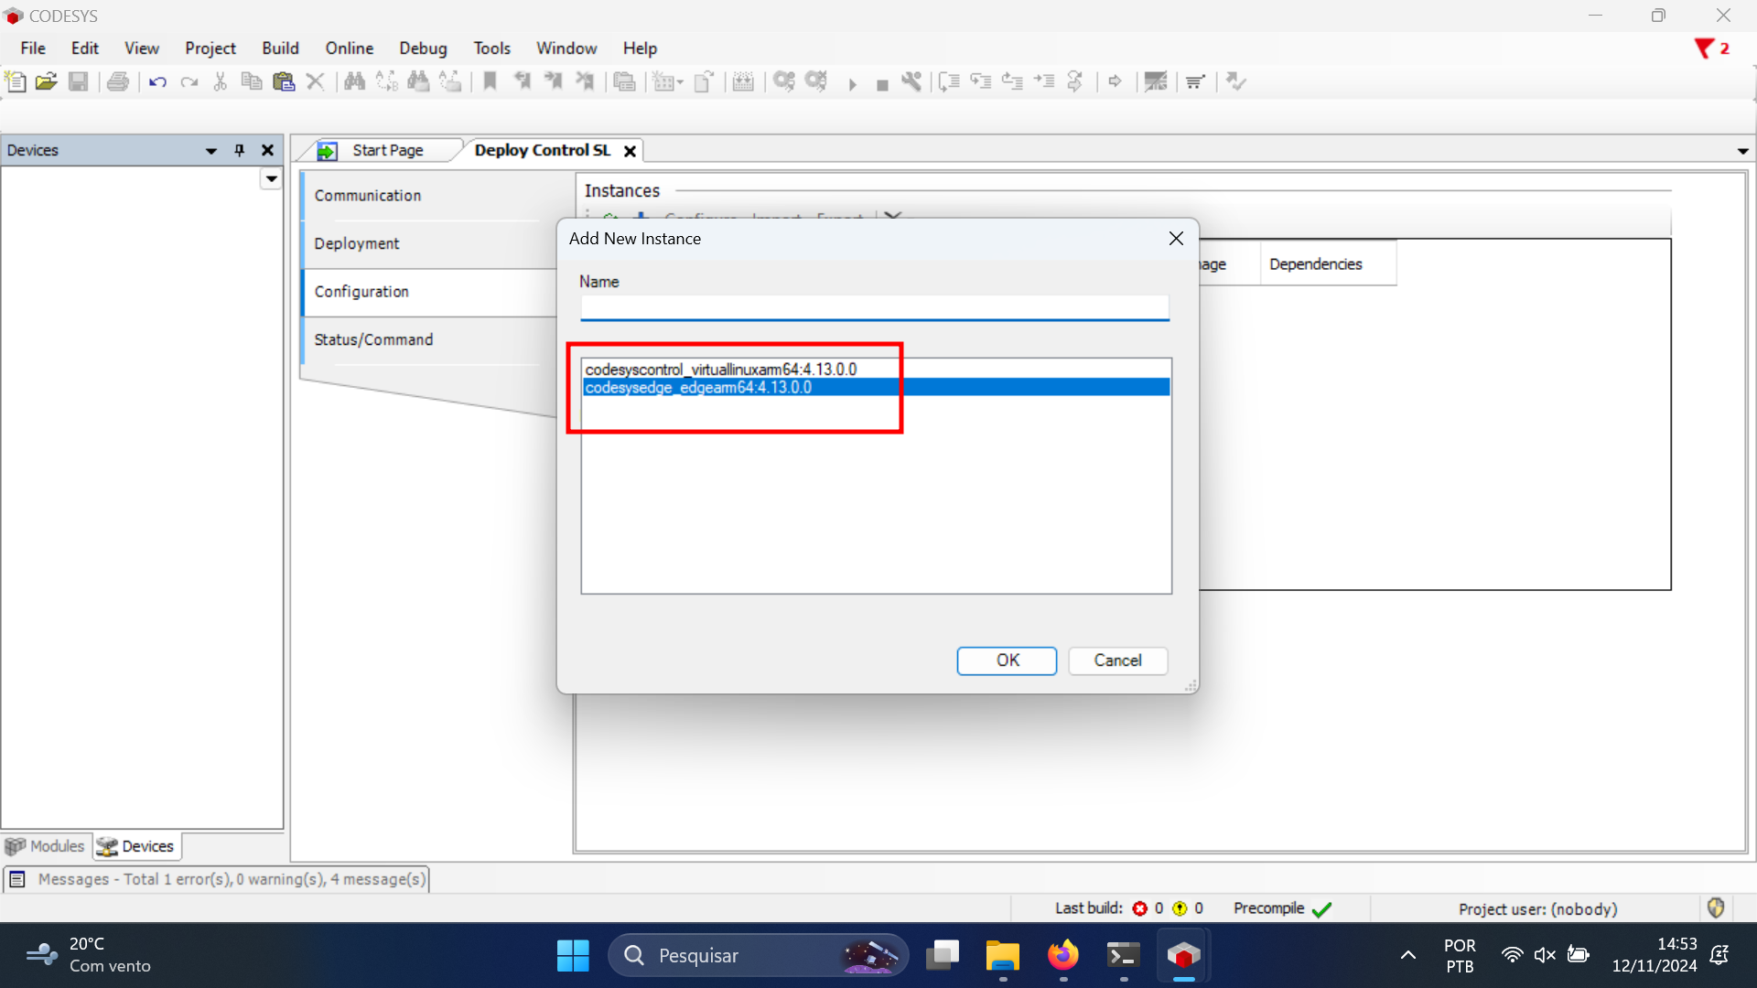Click the Precompile status indicator
This screenshot has width=1757, height=988.
1282,908
